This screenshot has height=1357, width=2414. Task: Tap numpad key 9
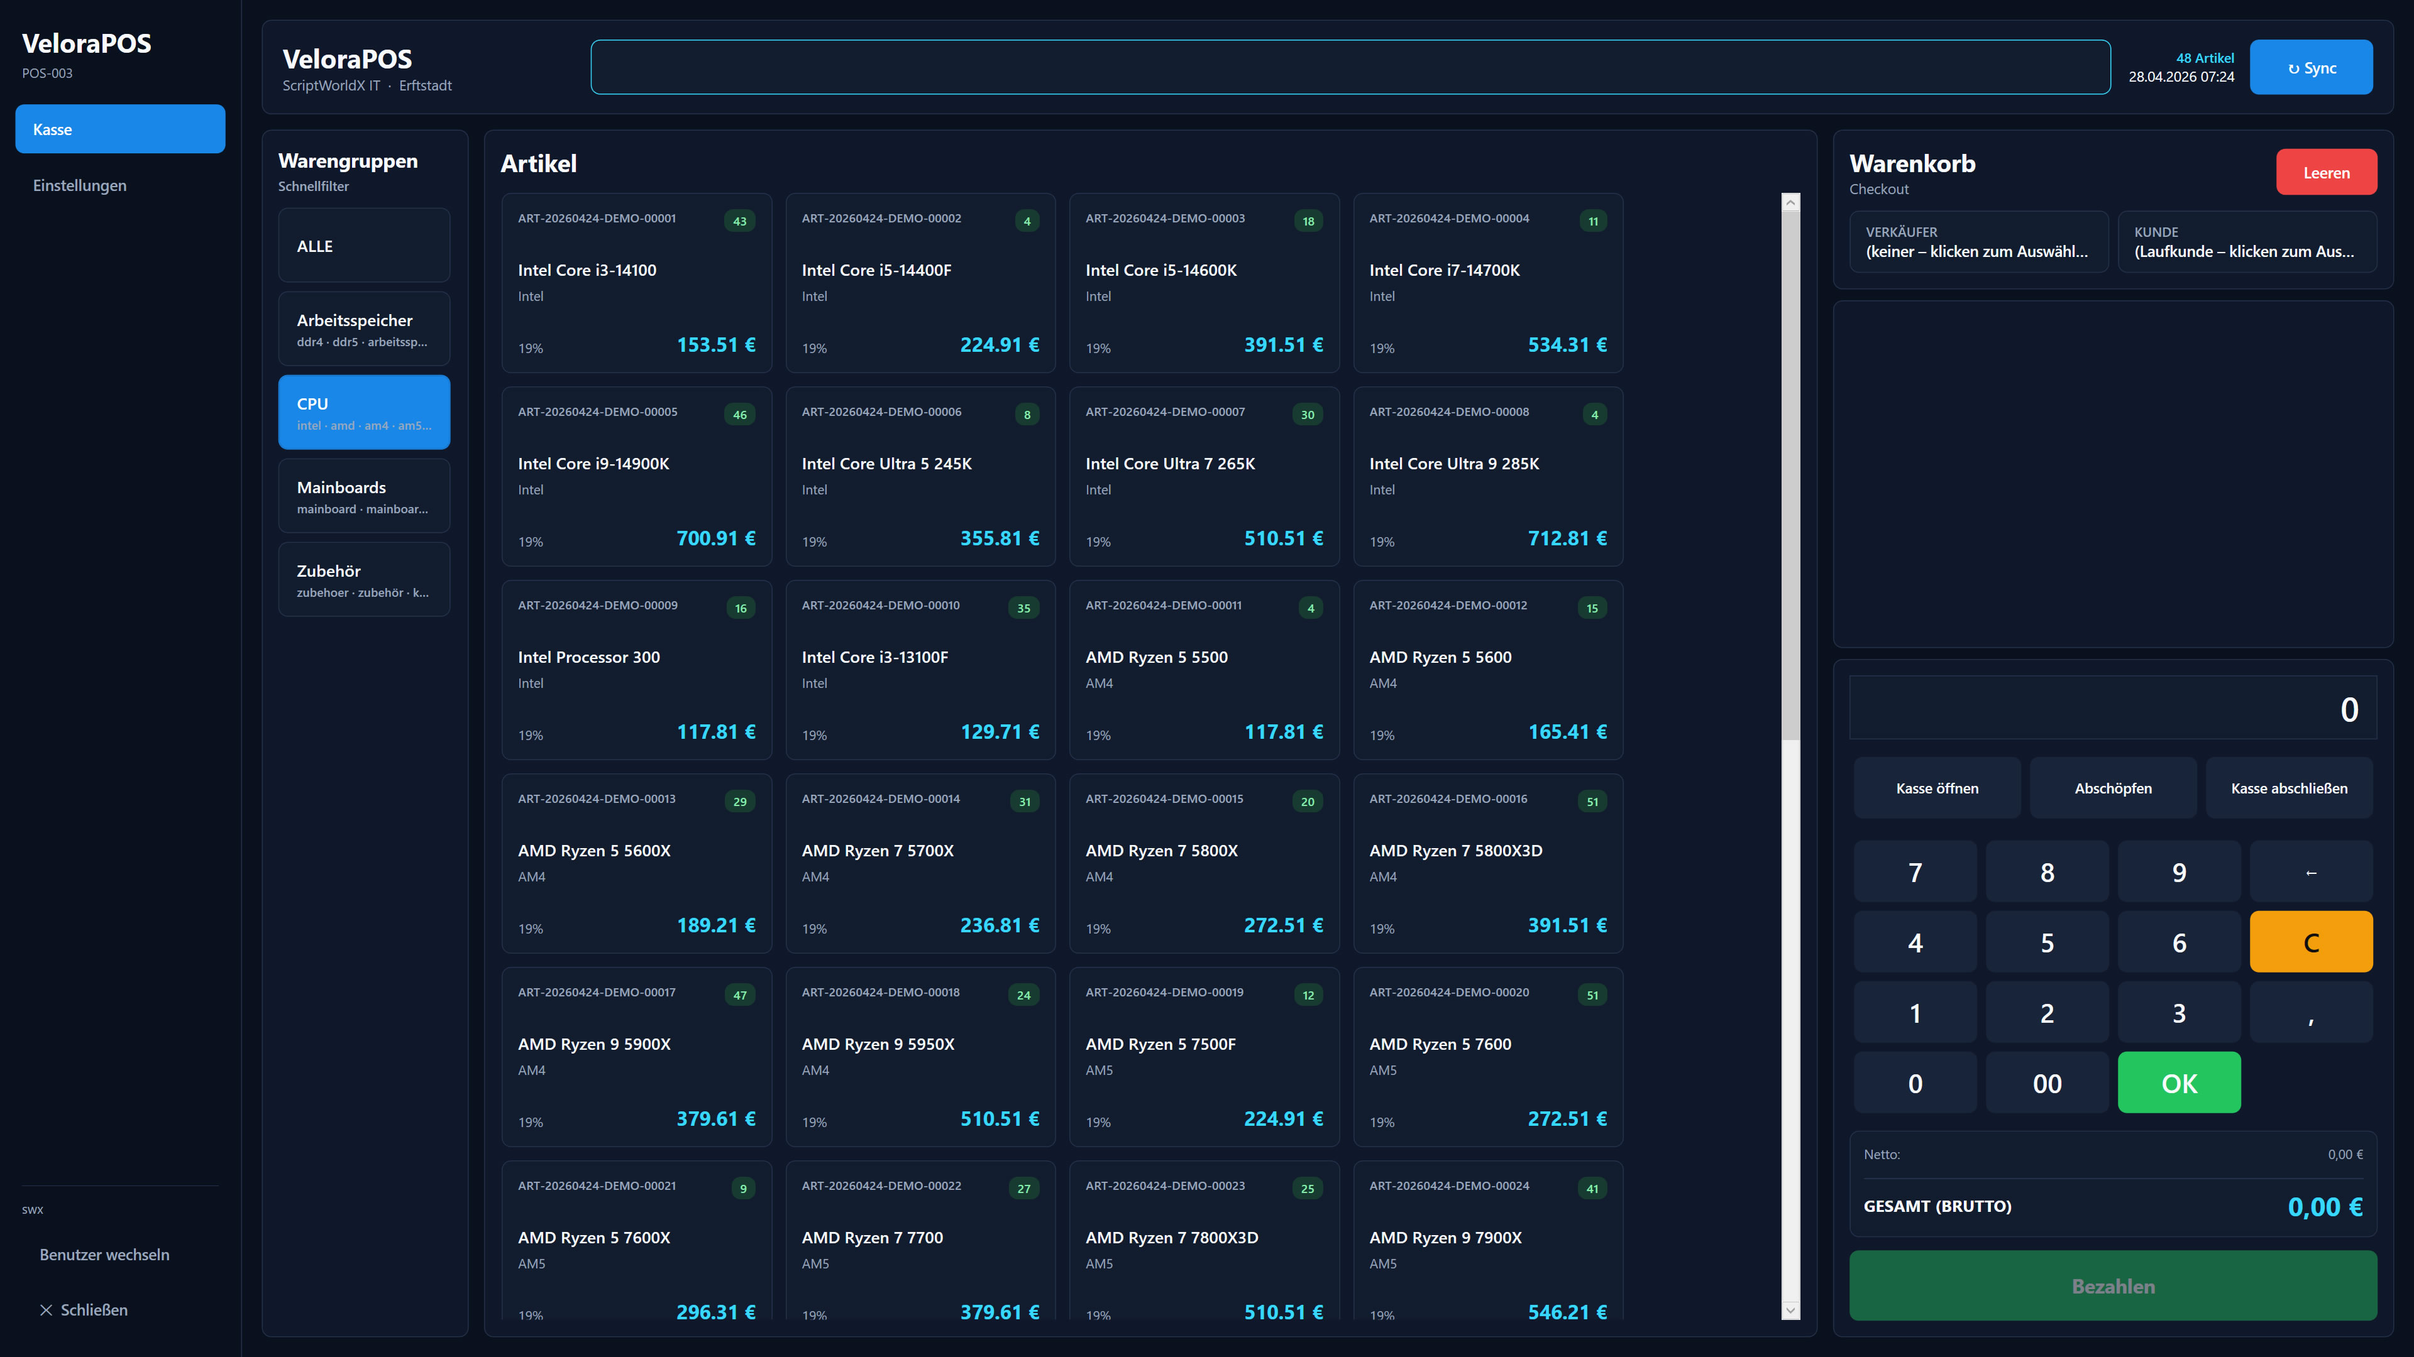point(2180,872)
